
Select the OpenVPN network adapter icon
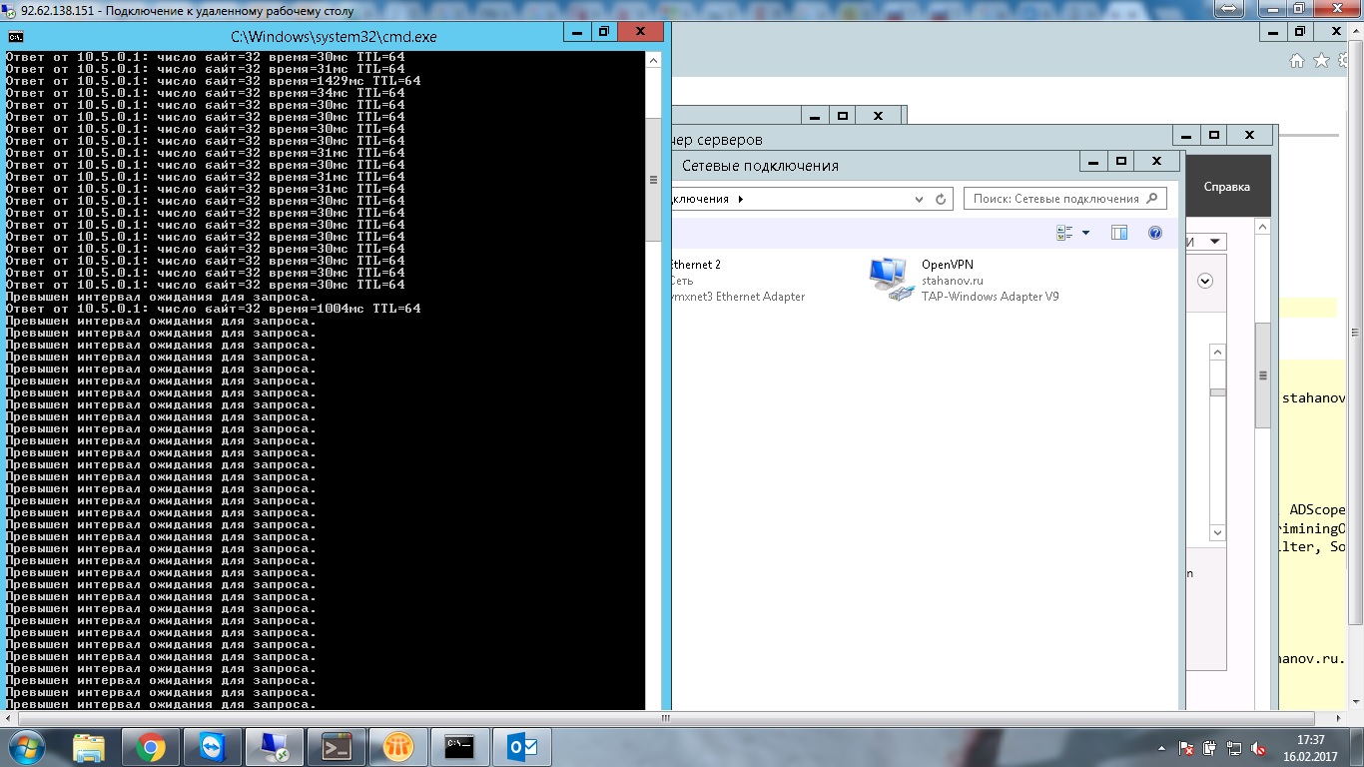[x=892, y=280]
